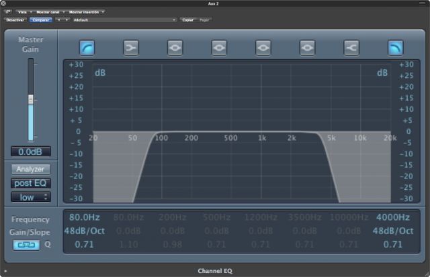Viewport: 430px width, 277px height.
Task: Enable the fourth parametric bell band
Action: (307, 47)
